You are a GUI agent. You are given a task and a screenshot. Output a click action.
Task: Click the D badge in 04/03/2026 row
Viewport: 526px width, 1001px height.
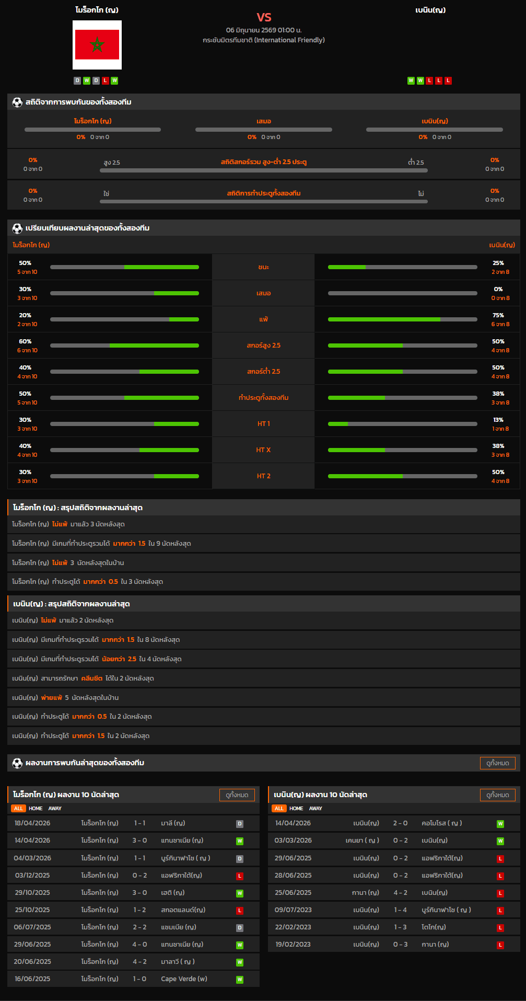click(240, 859)
